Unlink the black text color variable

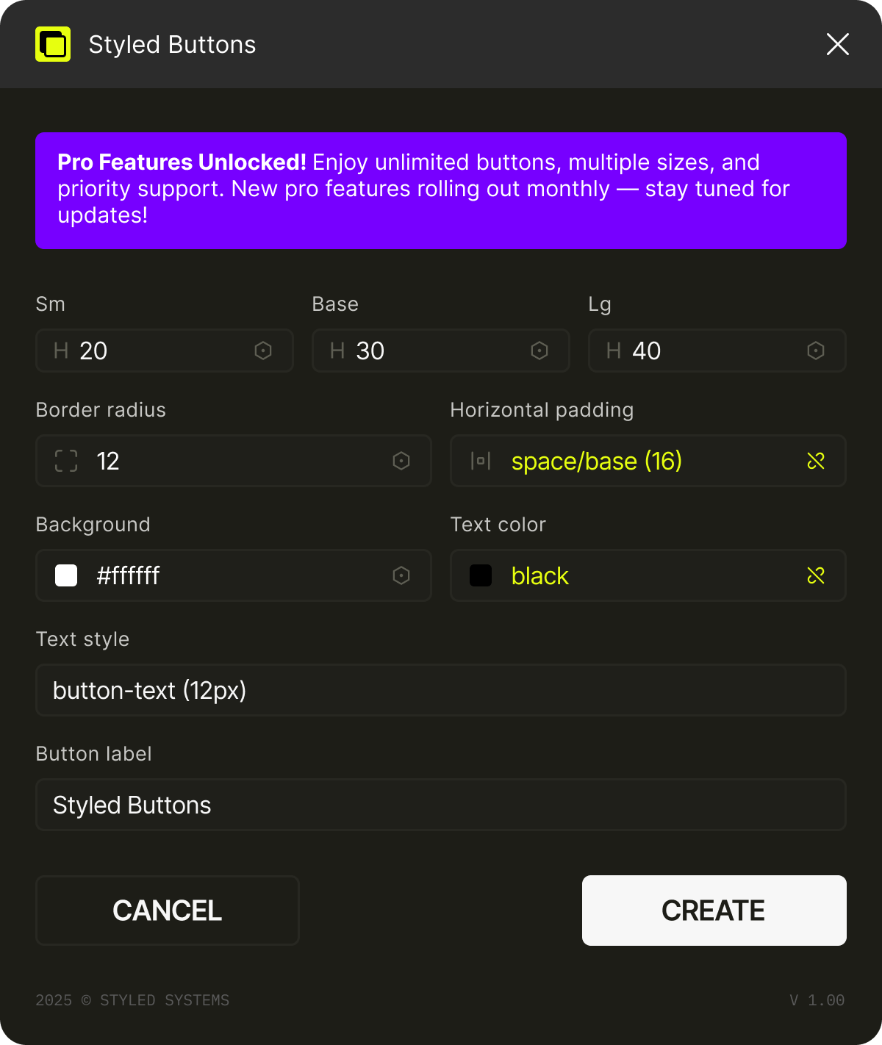click(x=816, y=575)
